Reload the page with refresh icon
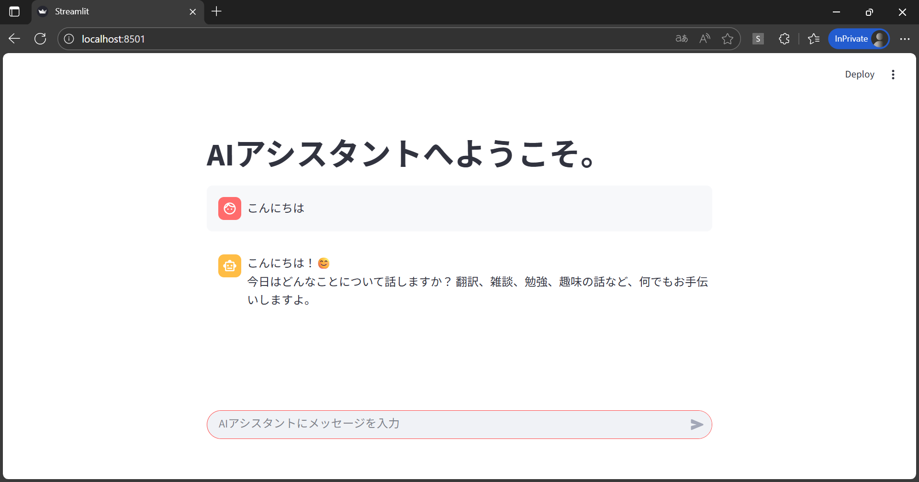Viewport: 919px width, 482px height. [x=40, y=39]
